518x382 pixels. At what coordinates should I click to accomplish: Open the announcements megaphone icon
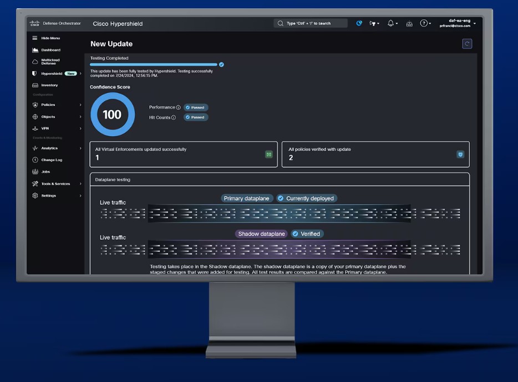pos(373,23)
